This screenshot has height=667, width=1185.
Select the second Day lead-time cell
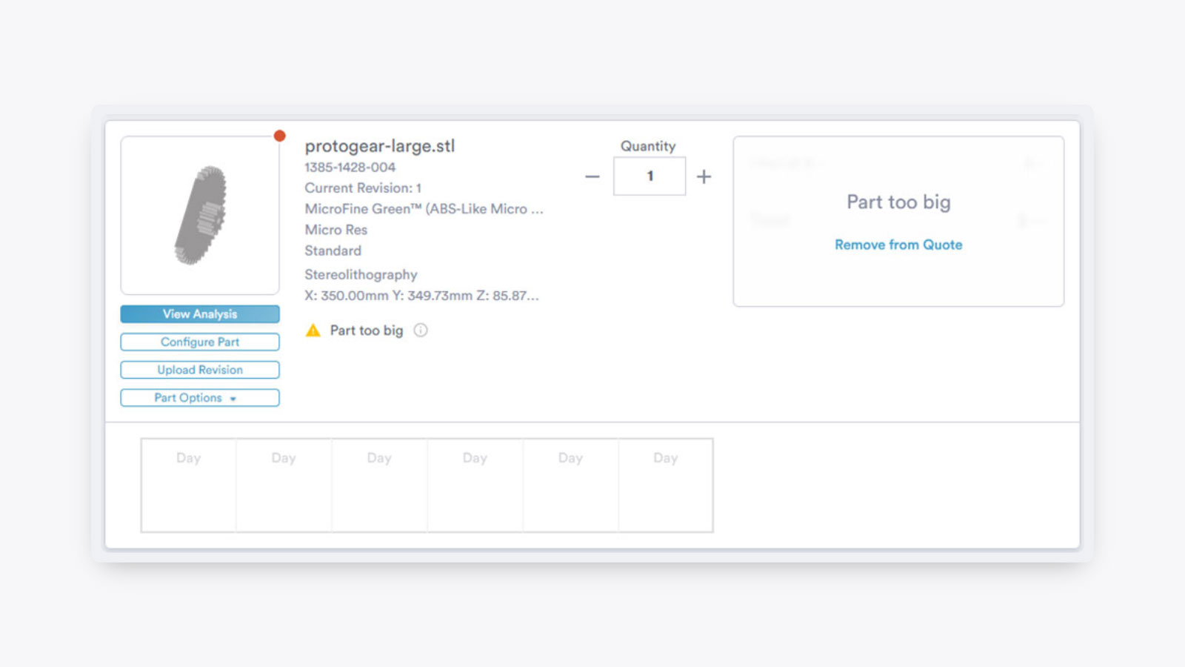[x=284, y=485]
